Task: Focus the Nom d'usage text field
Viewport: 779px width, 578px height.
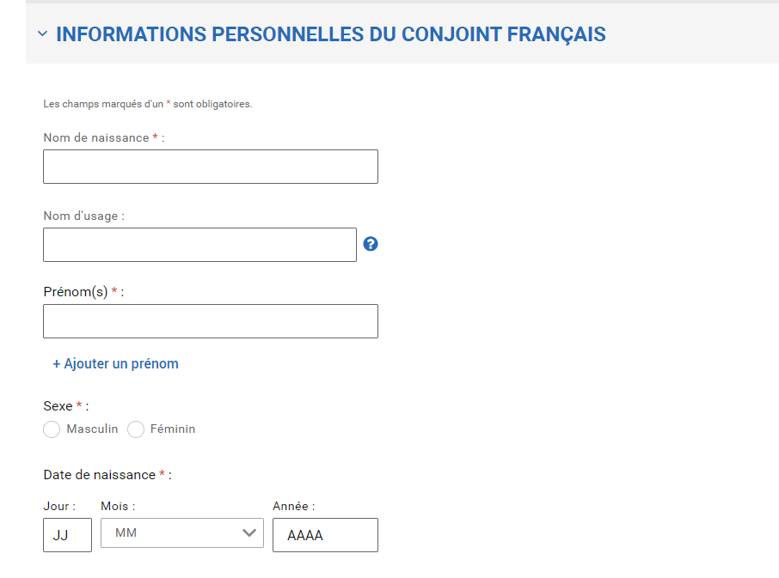Action: (x=199, y=245)
